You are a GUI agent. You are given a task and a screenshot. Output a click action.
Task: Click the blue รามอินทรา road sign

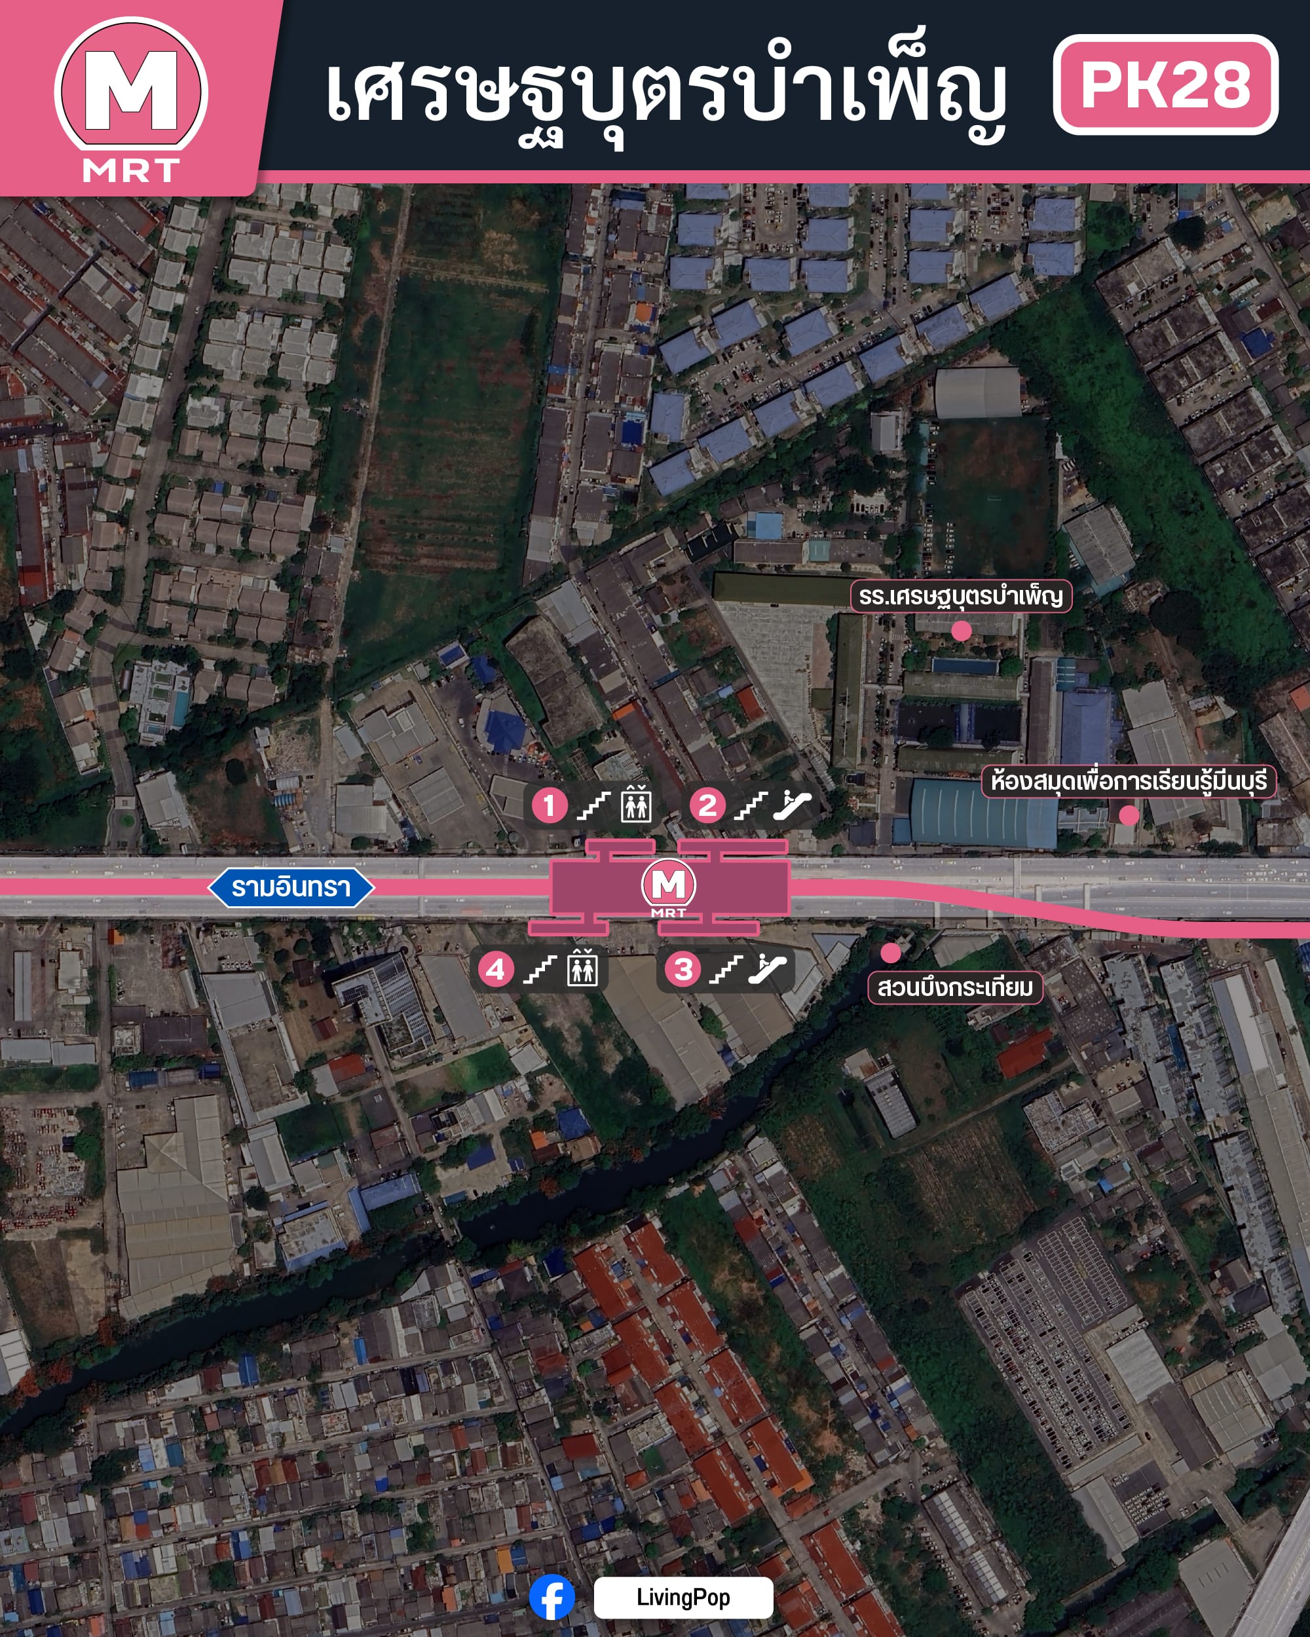click(x=291, y=887)
